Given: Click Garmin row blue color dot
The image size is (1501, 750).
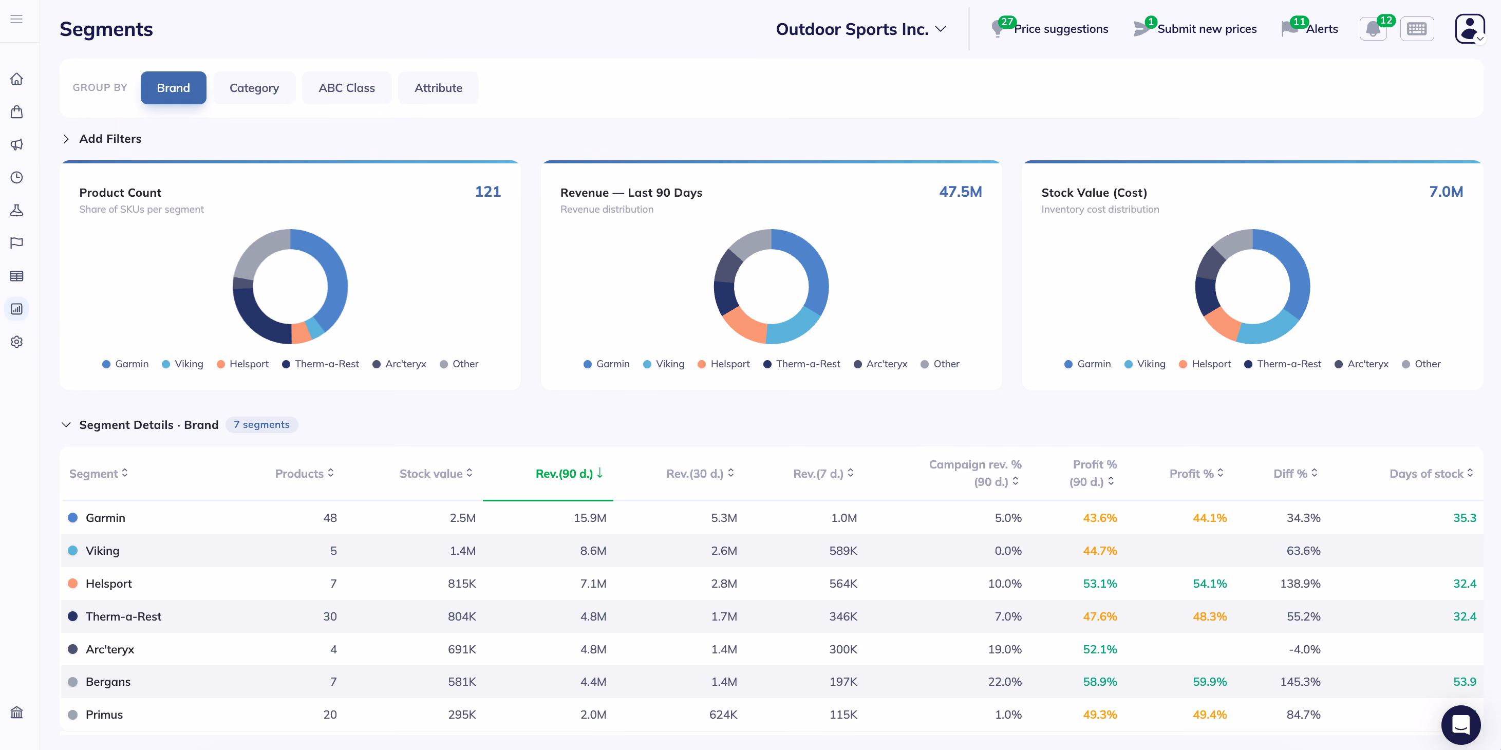Looking at the screenshot, I should pos(73,517).
